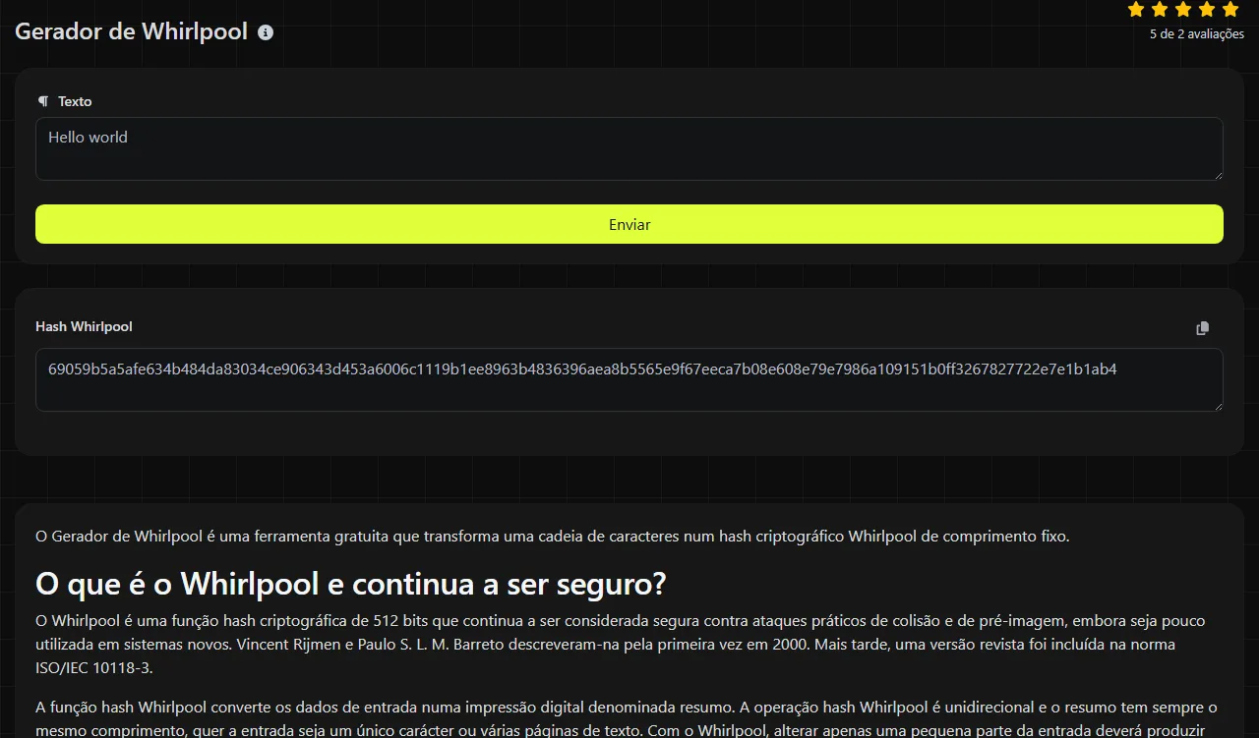
Task: Click the Texto label
Action: pos(75,101)
